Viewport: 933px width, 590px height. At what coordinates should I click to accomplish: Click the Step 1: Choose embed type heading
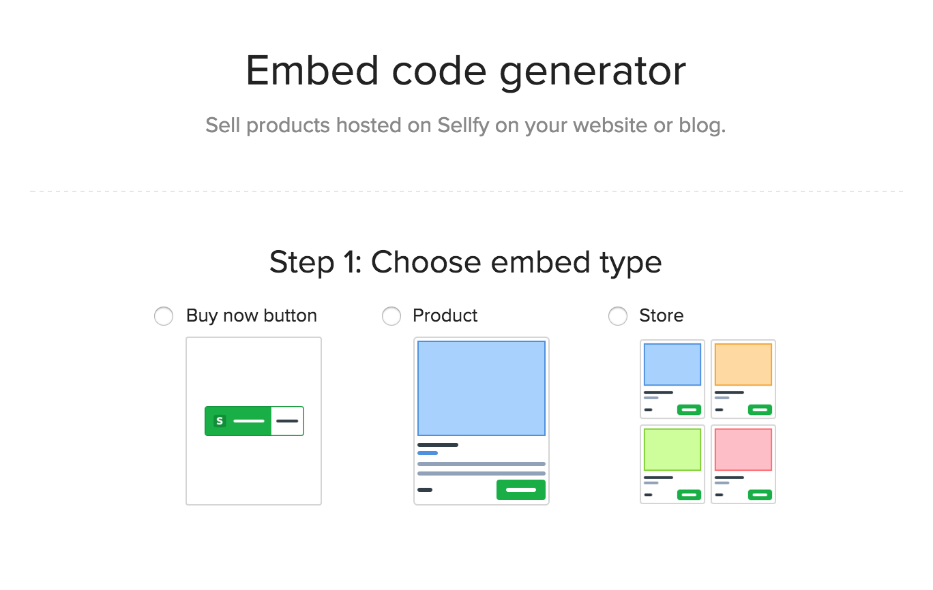tap(466, 262)
